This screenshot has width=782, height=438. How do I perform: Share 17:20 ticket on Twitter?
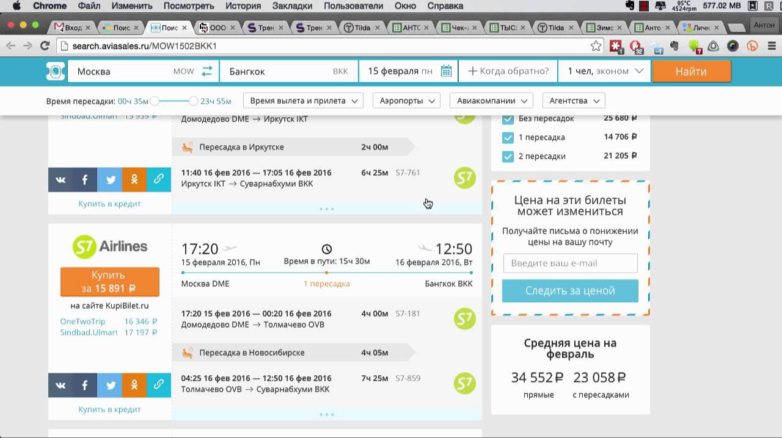(x=110, y=385)
